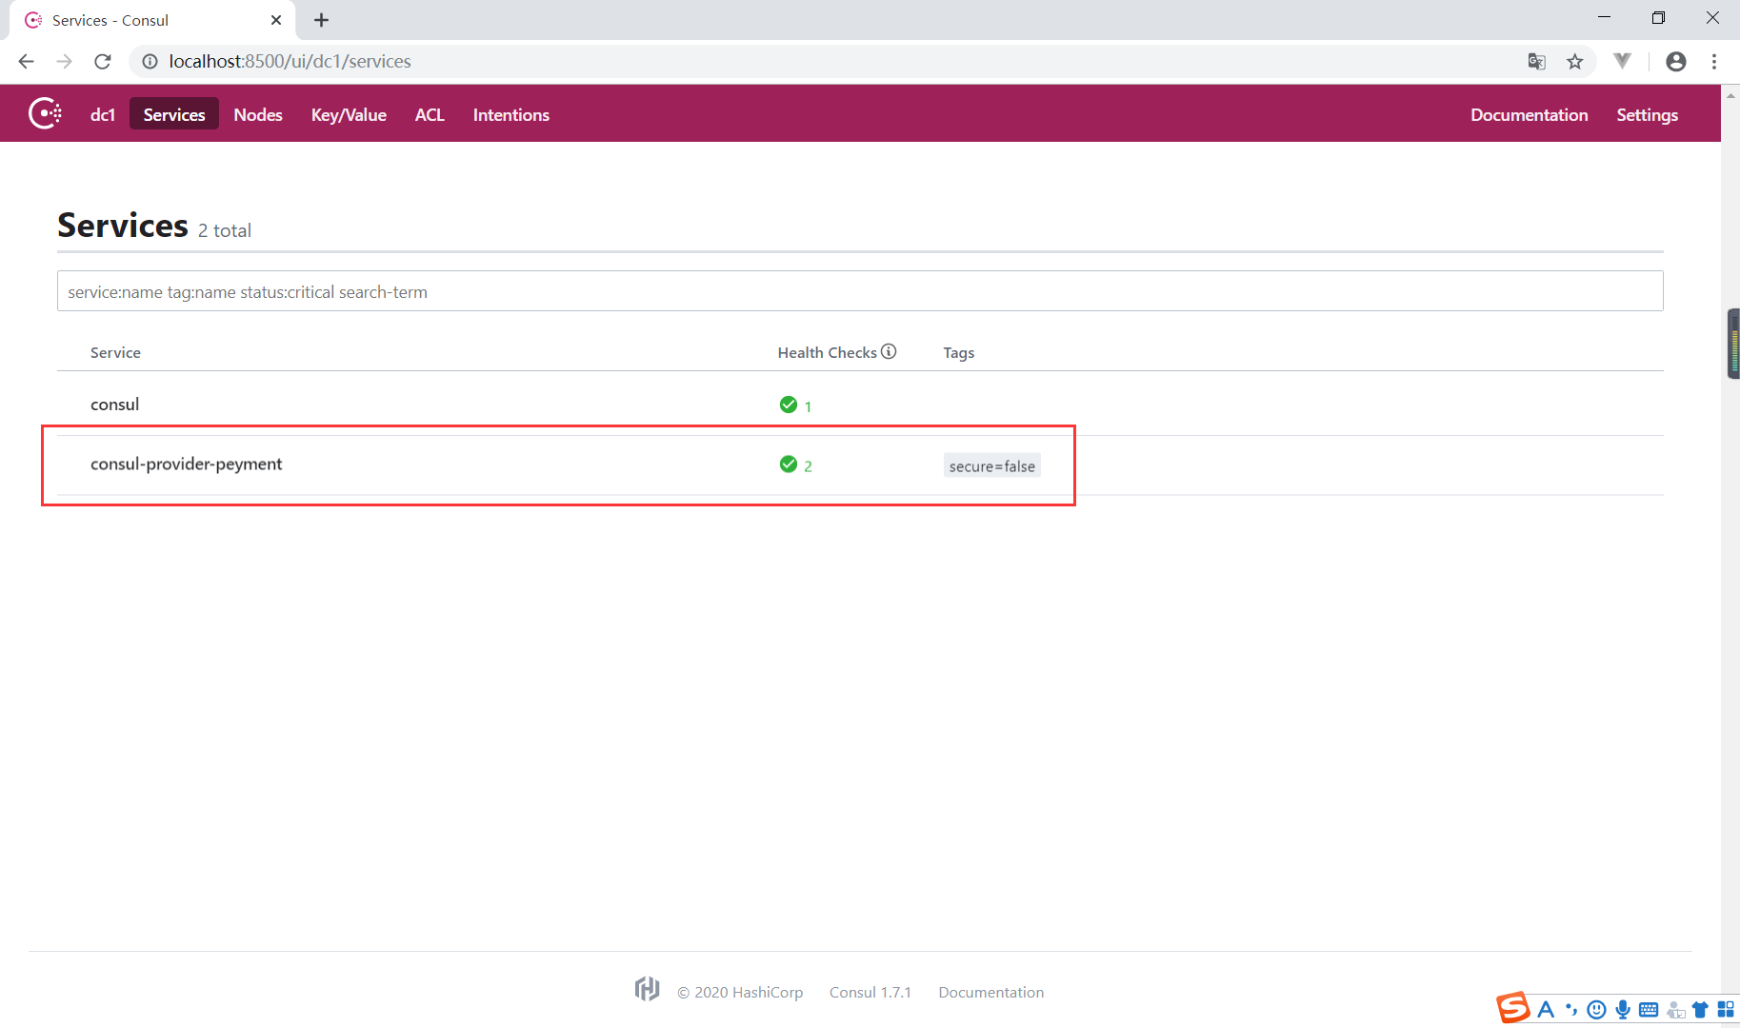
Task: Open Consul Settings
Action: [x=1648, y=114]
